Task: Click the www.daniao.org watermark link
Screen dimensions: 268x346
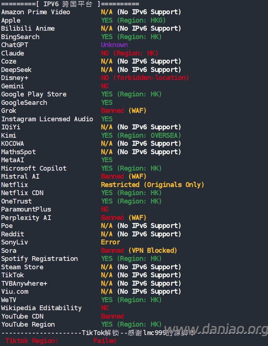Action: pos(216,330)
